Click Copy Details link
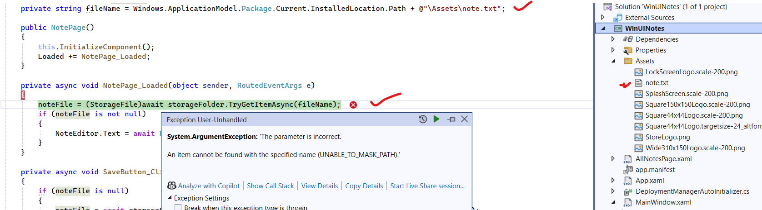The height and width of the screenshot is (210, 762). [x=364, y=186]
